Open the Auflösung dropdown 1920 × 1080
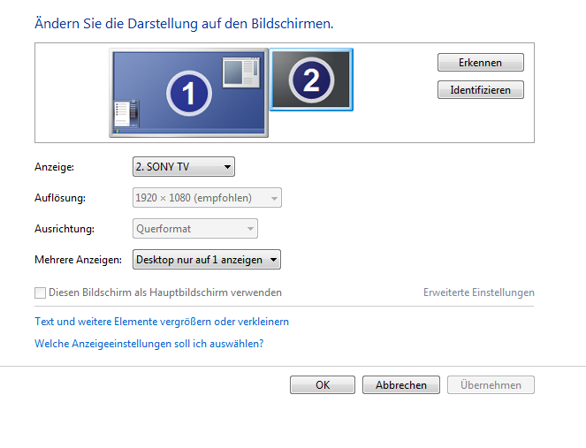The image size is (586, 448). (207, 198)
